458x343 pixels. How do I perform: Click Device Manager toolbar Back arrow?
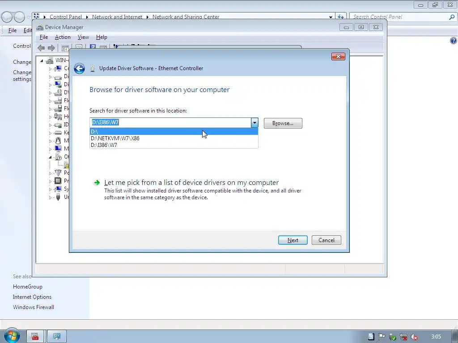tap(41, 48)
